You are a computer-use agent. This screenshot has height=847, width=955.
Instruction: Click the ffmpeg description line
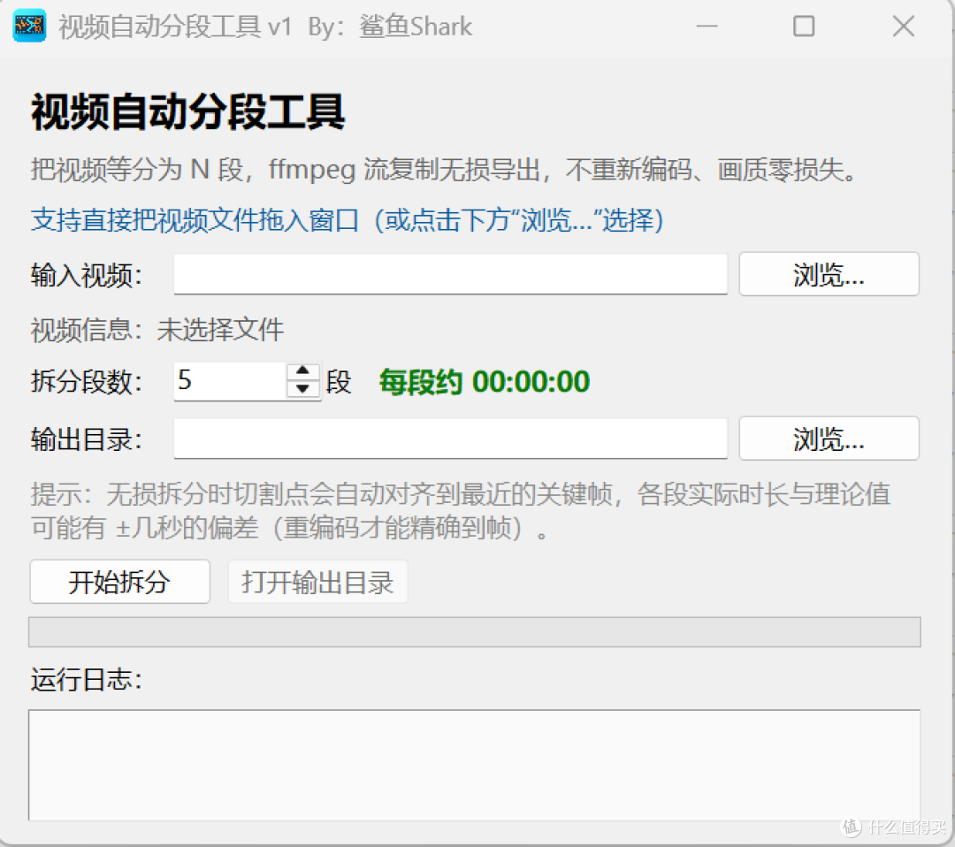[444, 170]
